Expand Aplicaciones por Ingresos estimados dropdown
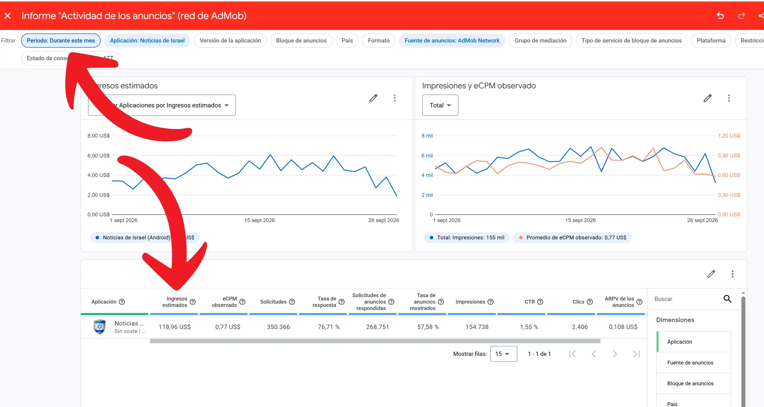 pyautogui.click(x=162, y=105)
